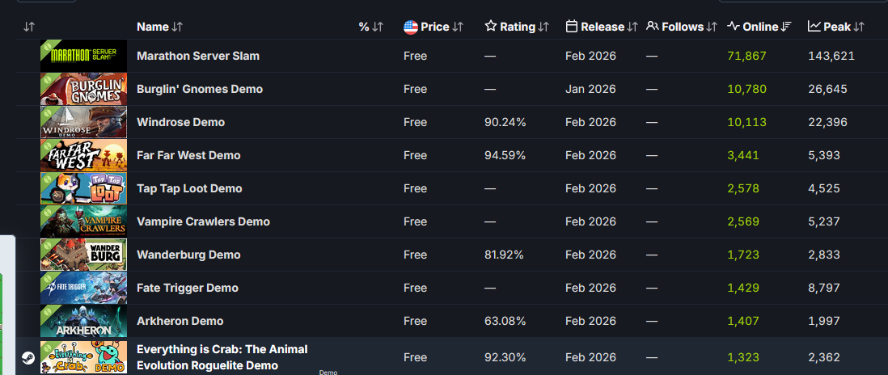The width and height of the screenshot is (888, 375).
Task: Open the Windrose Demo link
Action: pos(180,122)
